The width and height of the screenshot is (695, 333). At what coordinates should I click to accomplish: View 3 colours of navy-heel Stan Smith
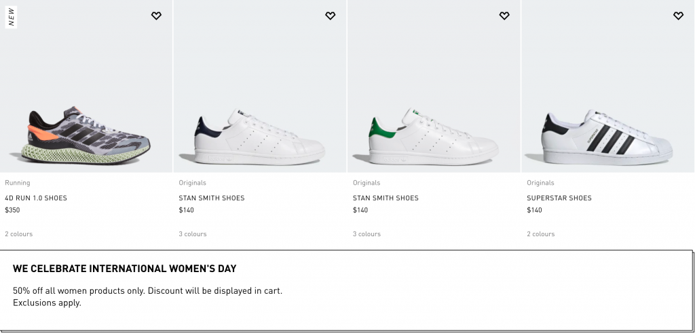[193, 234]
